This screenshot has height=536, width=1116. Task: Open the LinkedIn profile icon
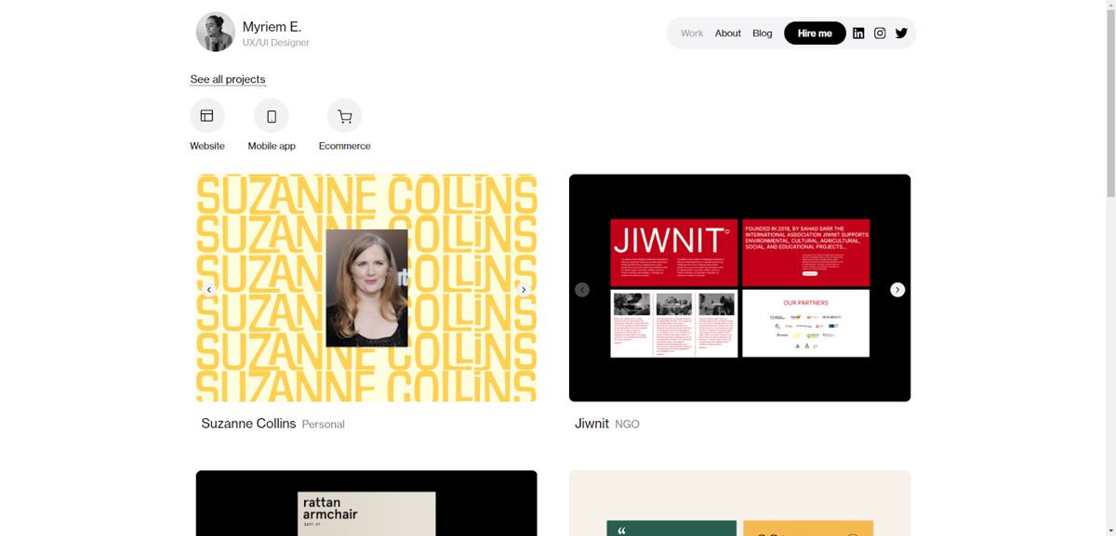coord(858,33)
